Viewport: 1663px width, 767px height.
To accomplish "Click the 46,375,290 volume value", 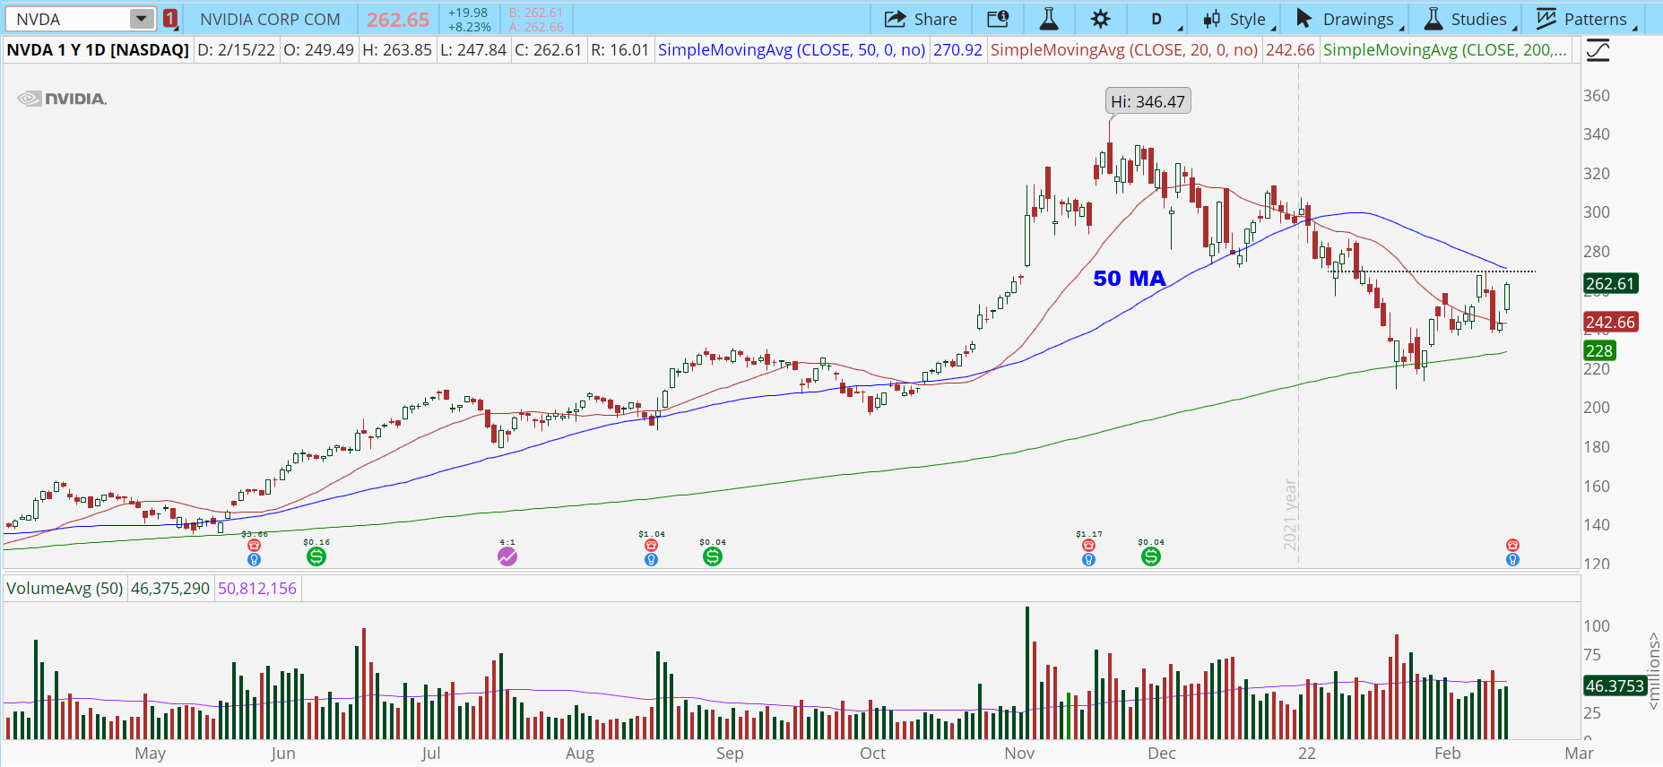I will [170, 589].
